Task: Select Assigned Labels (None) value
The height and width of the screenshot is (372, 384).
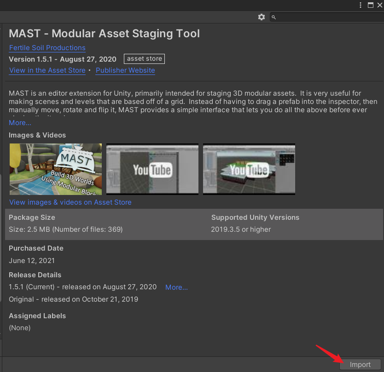Action: (x=20, y=328)
